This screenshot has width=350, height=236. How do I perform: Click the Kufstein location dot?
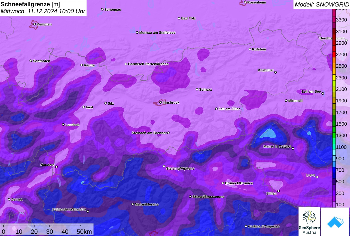pos(250,49)
